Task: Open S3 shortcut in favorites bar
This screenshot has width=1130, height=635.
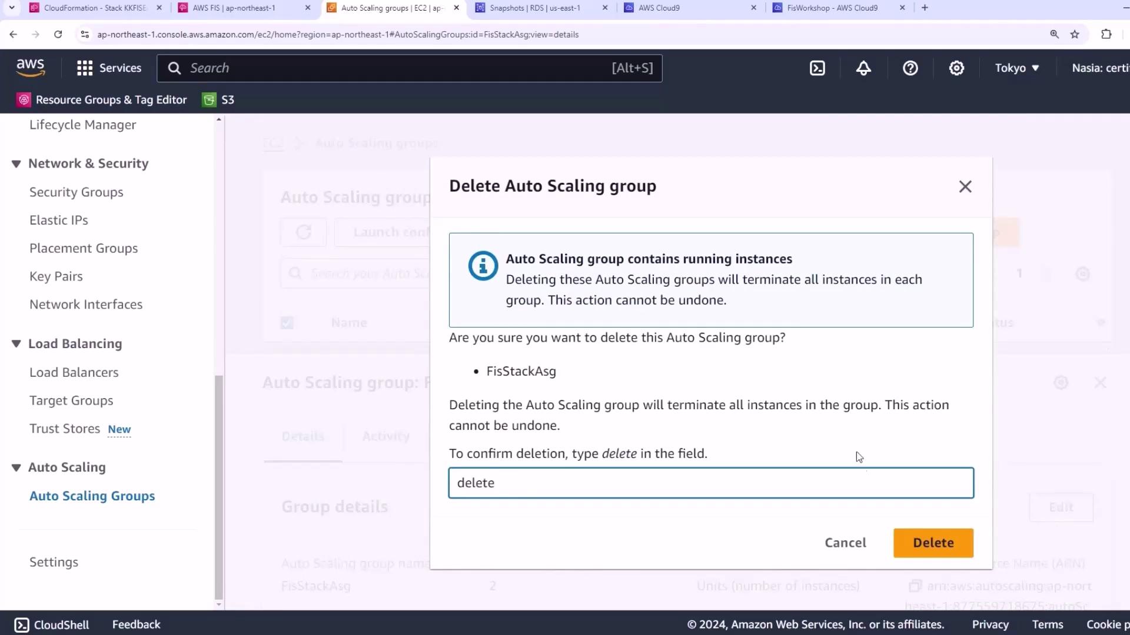Action: pyautogui.click(x=218, y=100)
